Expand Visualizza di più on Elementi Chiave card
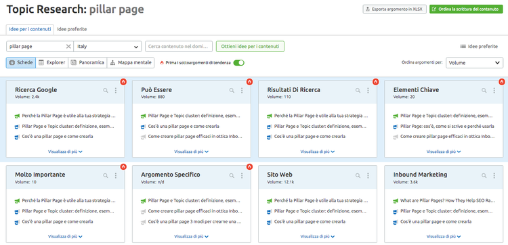Image resolution: width=508 pixels, height=245 pixels. (444, 152)
